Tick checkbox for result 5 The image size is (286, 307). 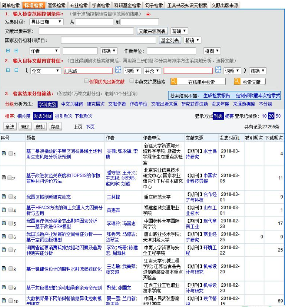(x=11, y=223)
